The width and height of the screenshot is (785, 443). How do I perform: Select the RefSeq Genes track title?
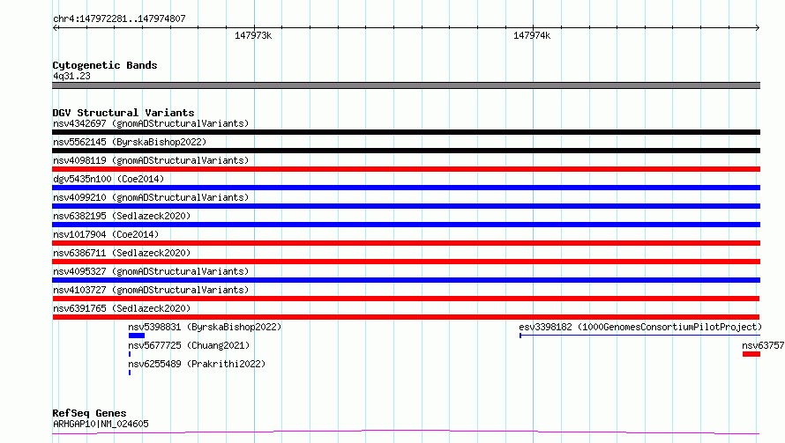coord(89,413)
